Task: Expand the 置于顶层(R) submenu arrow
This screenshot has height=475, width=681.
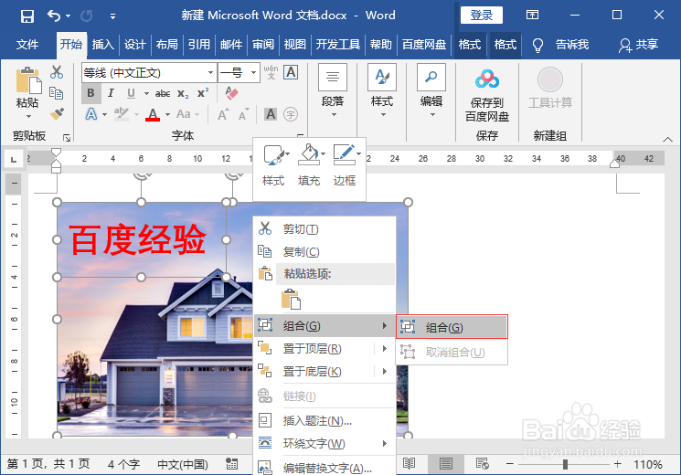Action: click(x=385, y=348)
